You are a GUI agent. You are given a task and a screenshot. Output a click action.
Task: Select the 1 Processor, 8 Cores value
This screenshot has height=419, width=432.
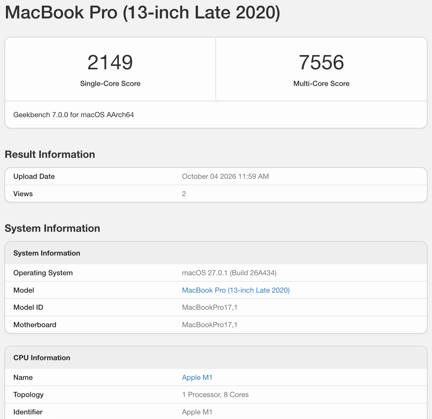click(215, 394)
